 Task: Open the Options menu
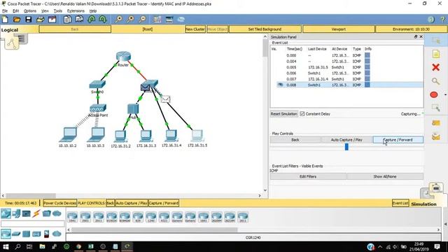coord(30,11)
